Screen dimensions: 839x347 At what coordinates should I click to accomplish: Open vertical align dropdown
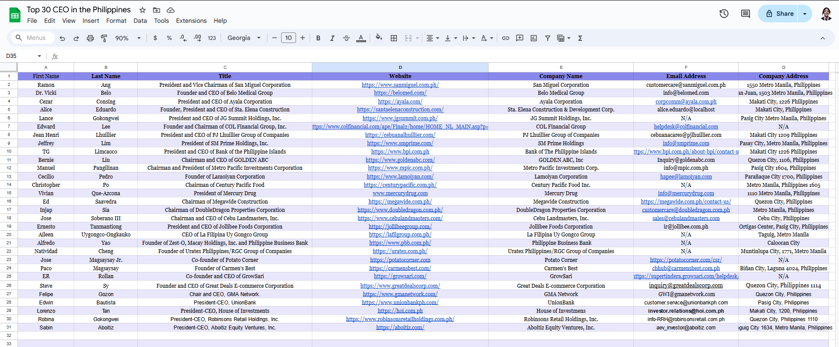coord(451,38)
